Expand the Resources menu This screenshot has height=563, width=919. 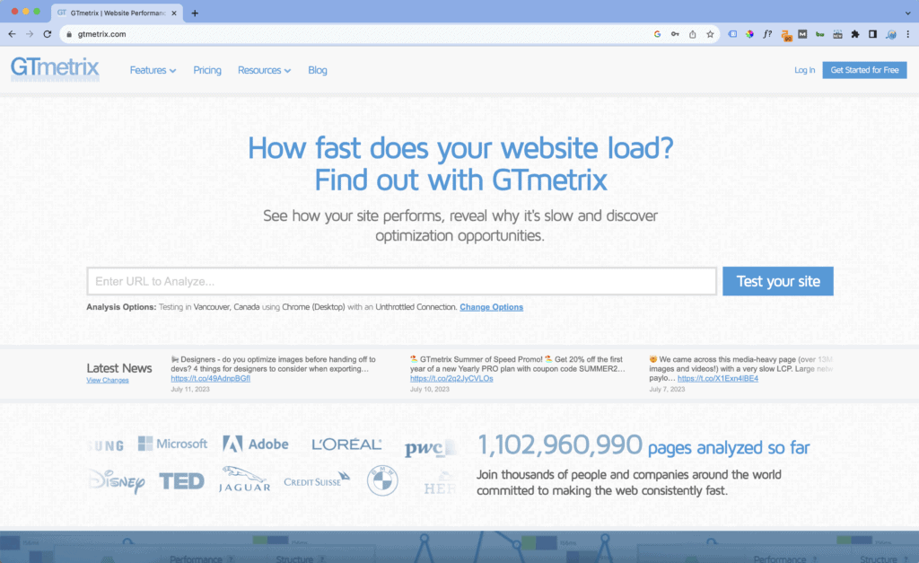(x=264, y=70)
